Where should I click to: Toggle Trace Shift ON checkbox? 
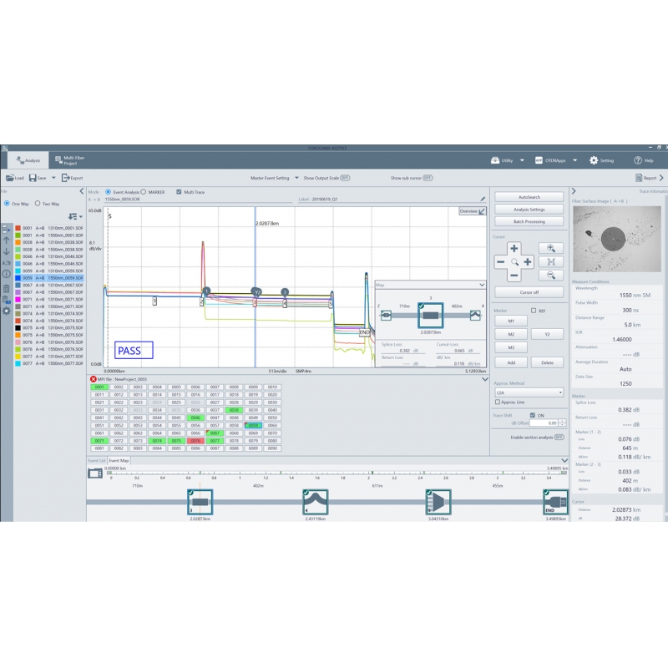point(533,415)
